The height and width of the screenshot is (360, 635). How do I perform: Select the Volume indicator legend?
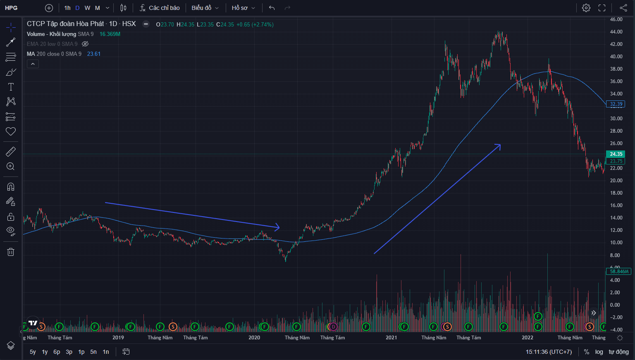coord(60,34)
